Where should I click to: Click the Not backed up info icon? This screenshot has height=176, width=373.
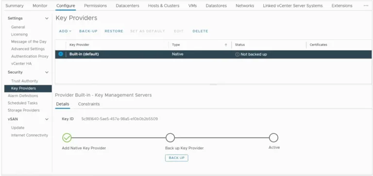tap(237, 54)
